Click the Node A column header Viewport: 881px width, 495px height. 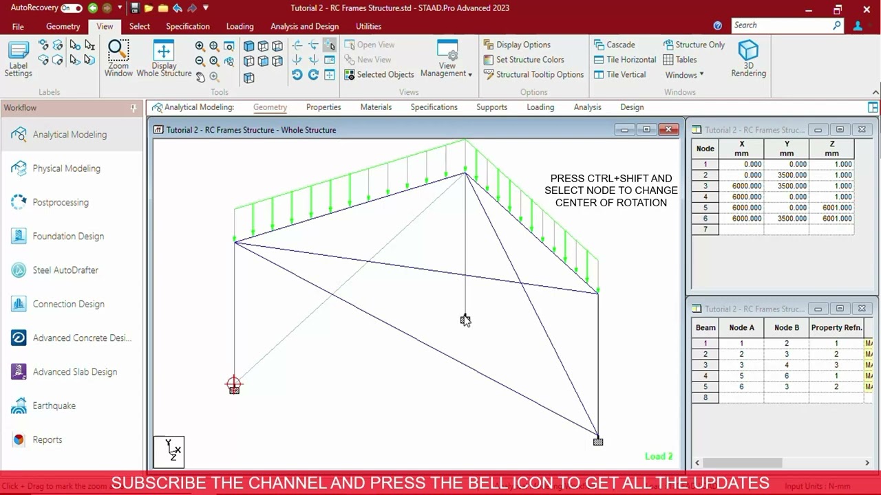(741, 328)
